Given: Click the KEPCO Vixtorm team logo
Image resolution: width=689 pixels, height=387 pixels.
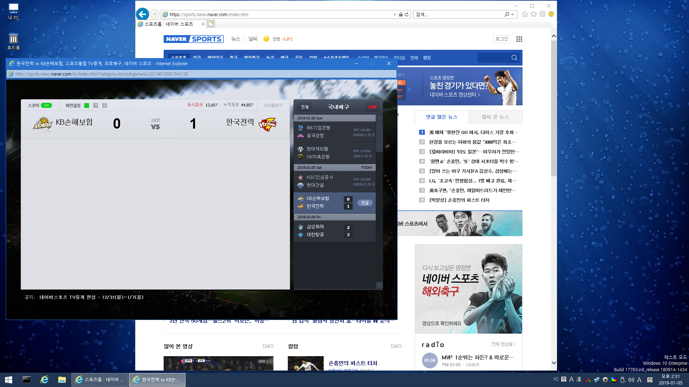Looking at the screenshot, I should coord(268,124).
